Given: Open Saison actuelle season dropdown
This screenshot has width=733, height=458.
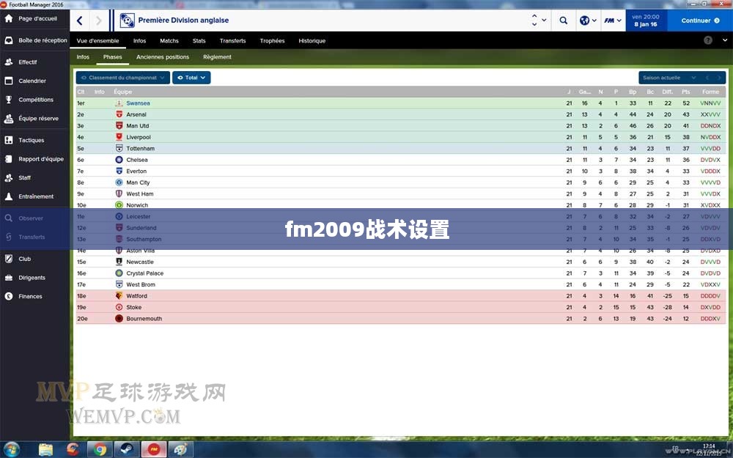Looking at the screenshot, I should 669,78.
